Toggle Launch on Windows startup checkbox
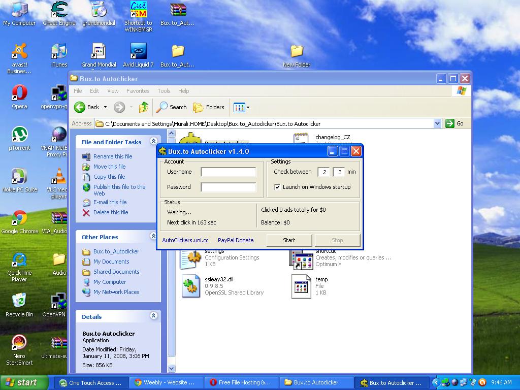520x390 pixels. (x=277, y=187)
